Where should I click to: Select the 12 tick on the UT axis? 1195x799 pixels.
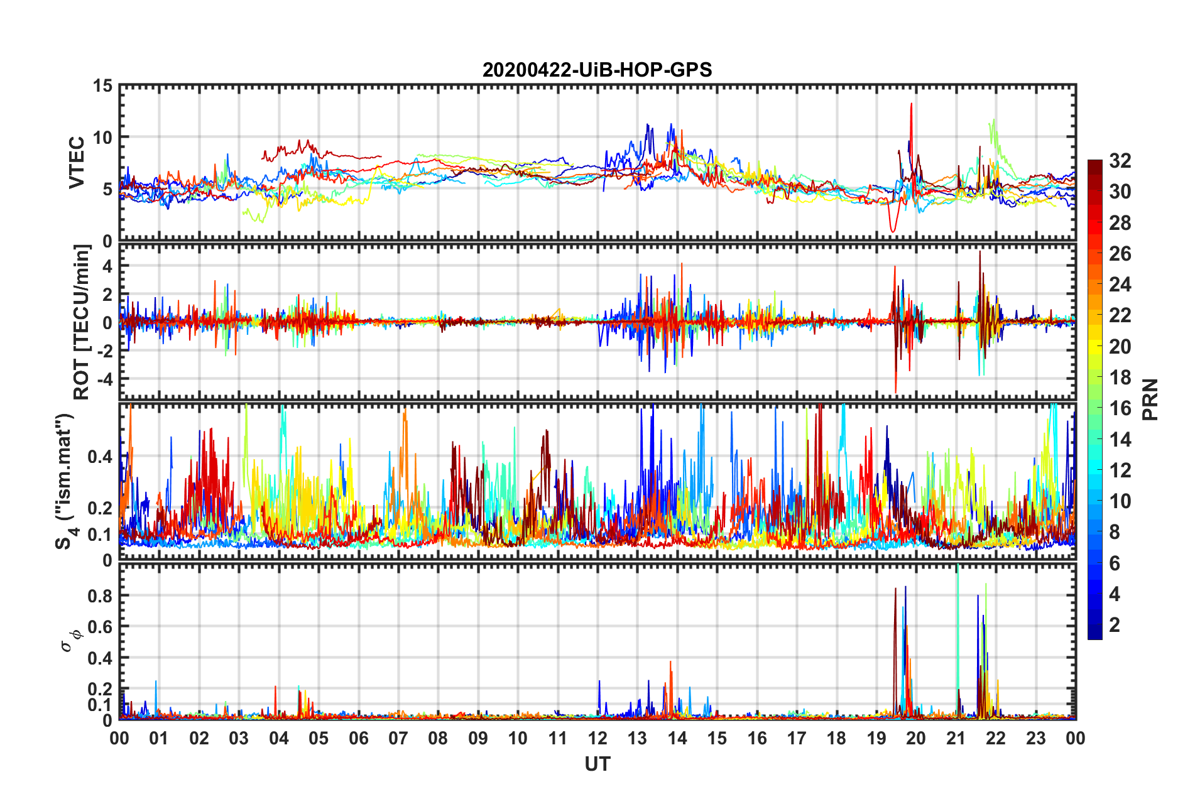[597, 738]
